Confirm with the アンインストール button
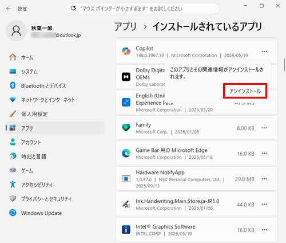286x243 pixels. (245, 91)
